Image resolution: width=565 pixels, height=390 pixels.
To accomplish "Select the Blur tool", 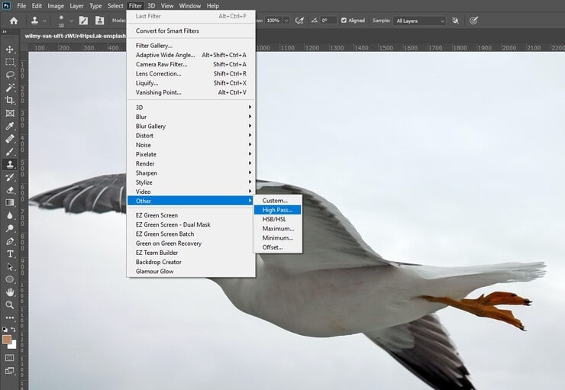I will pyautogui.click(x=10, y=216).
